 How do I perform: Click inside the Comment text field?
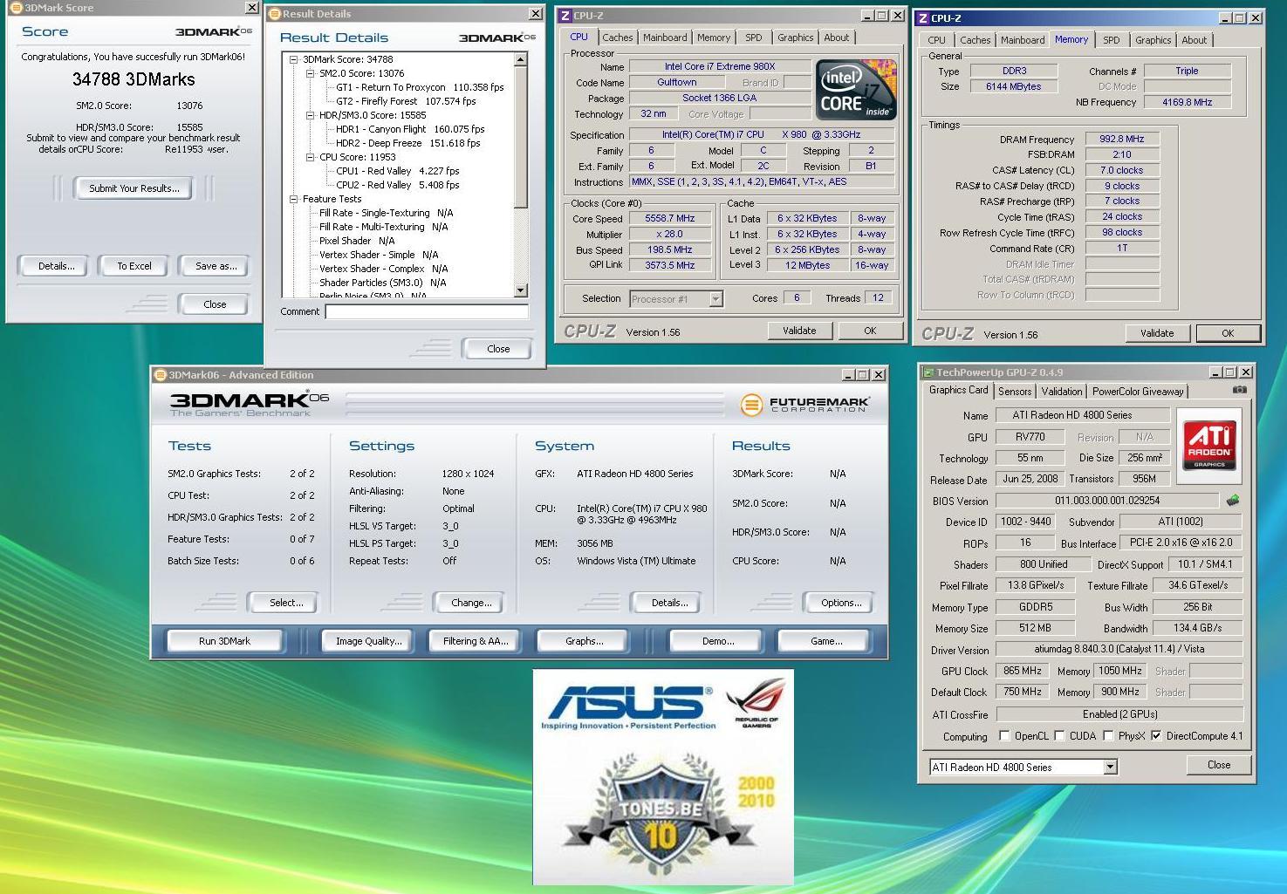click(x=427, y=311)
